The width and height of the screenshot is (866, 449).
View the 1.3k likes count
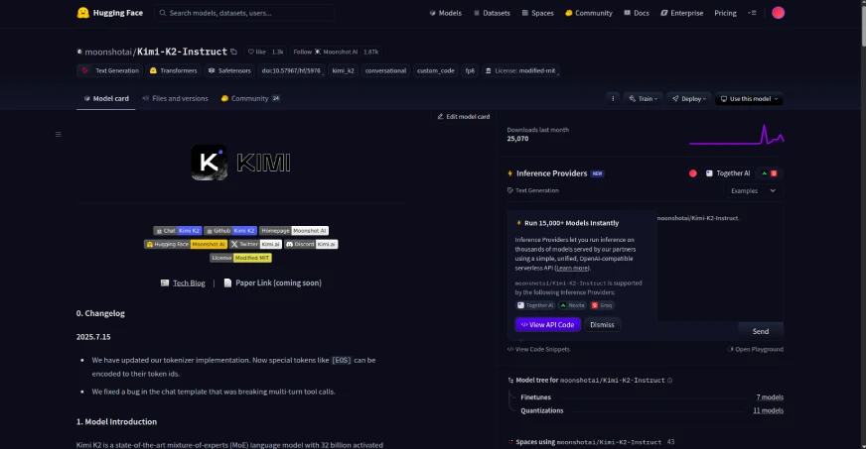(277, 52)
